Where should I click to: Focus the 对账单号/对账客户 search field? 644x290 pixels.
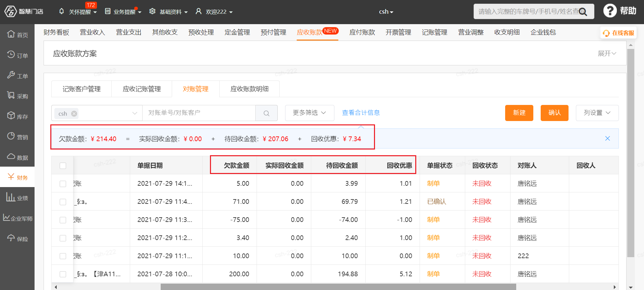pos(199,113)
